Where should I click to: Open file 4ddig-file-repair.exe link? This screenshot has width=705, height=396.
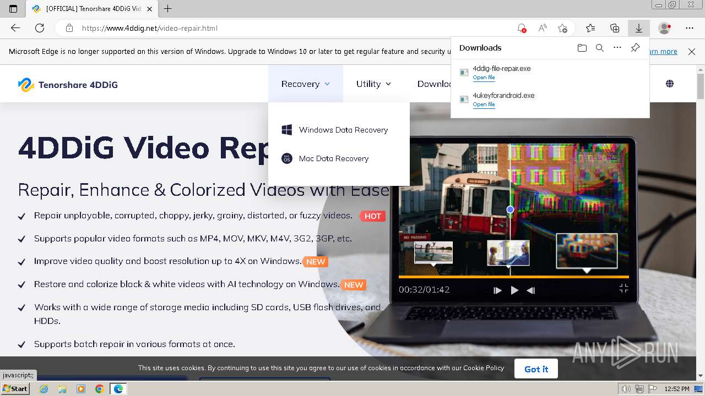click(484, 78)
